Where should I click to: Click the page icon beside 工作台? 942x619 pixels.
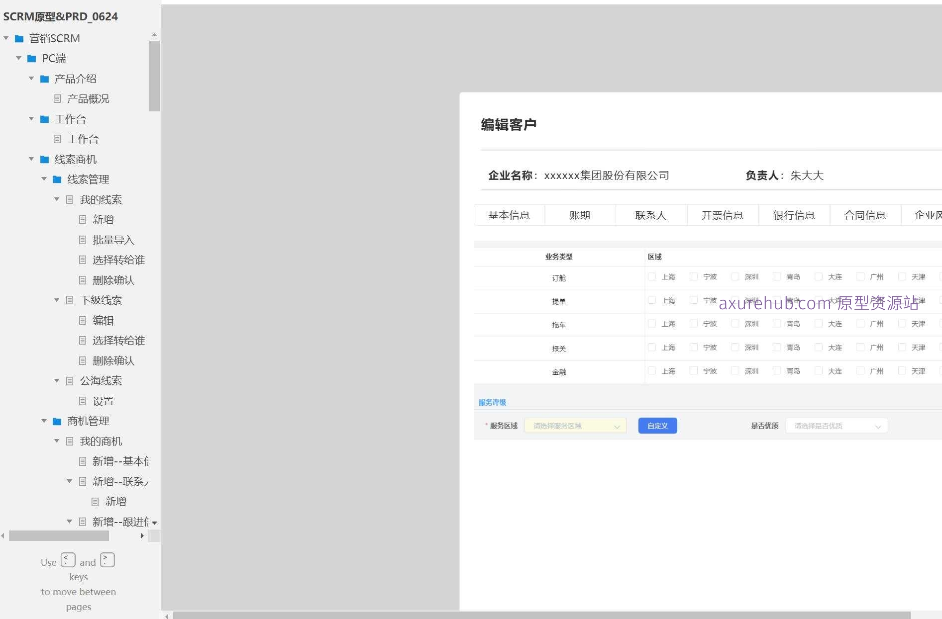(x=56, y=139)
